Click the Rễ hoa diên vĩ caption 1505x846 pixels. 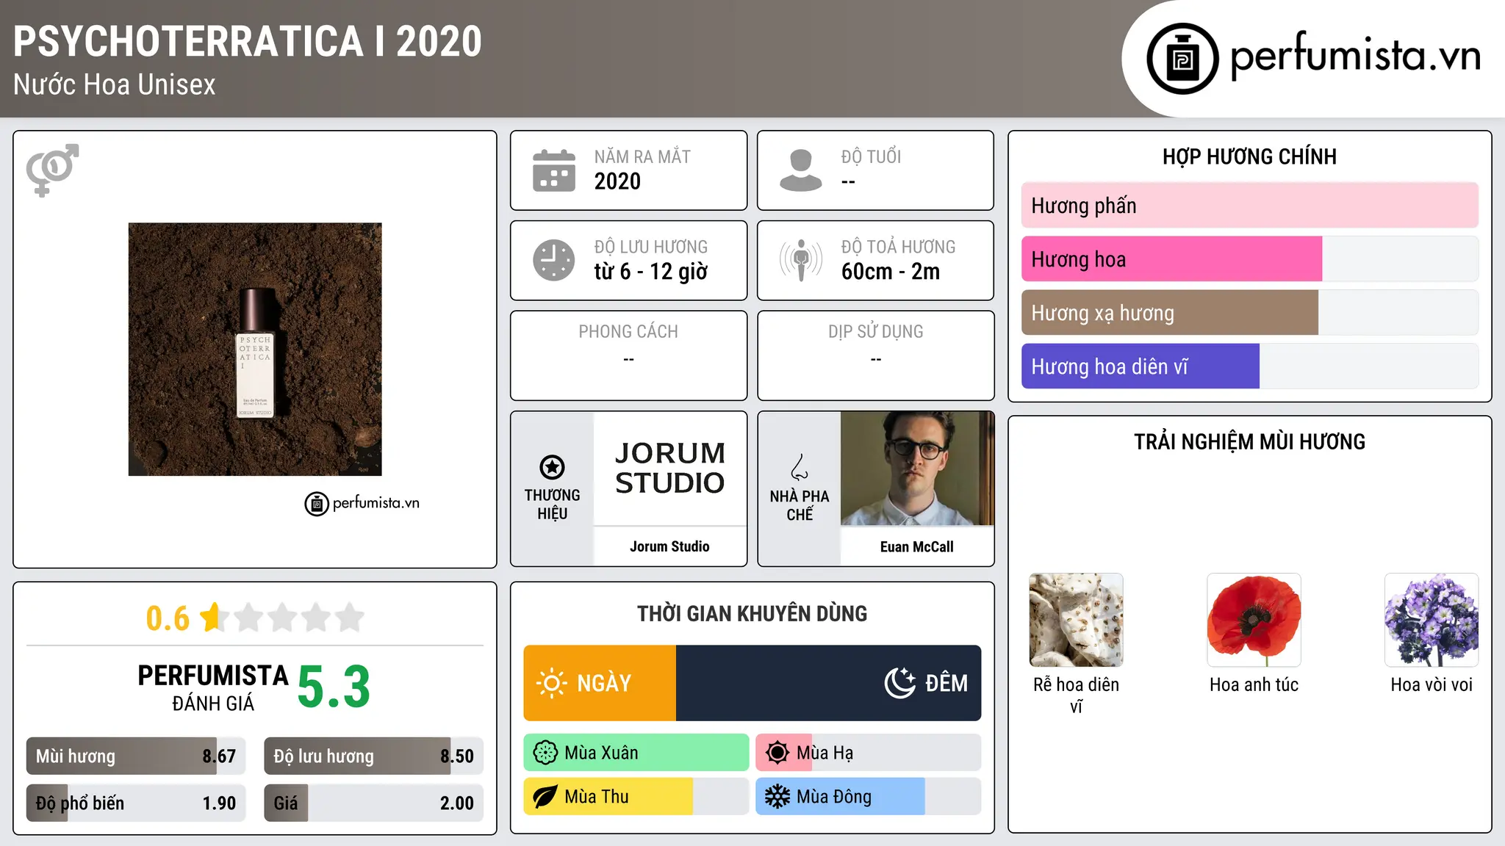pos(1077,695)
